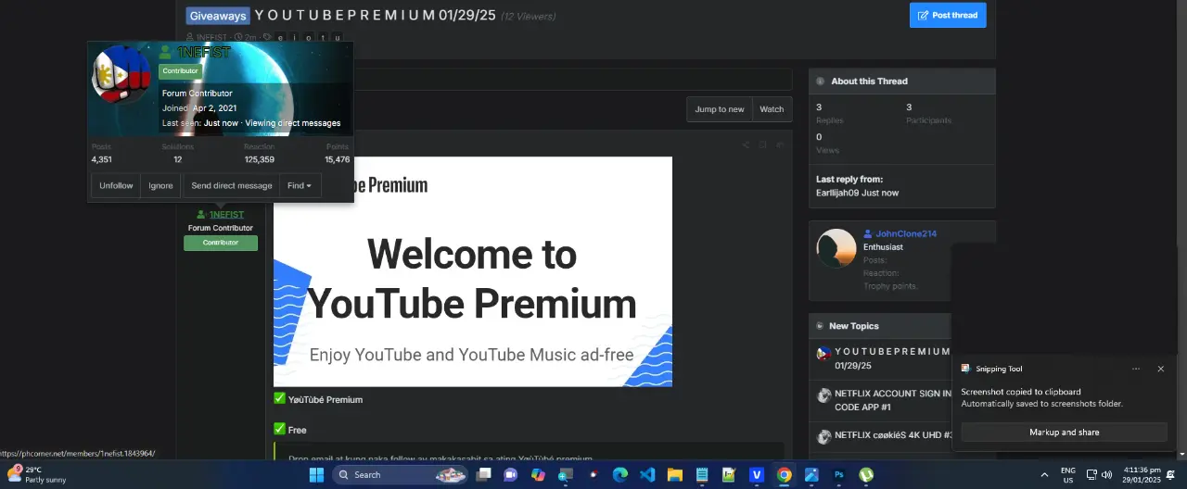Click the post bookmark icon
This screenshot has width=1187, height=489.
point(762,144)
